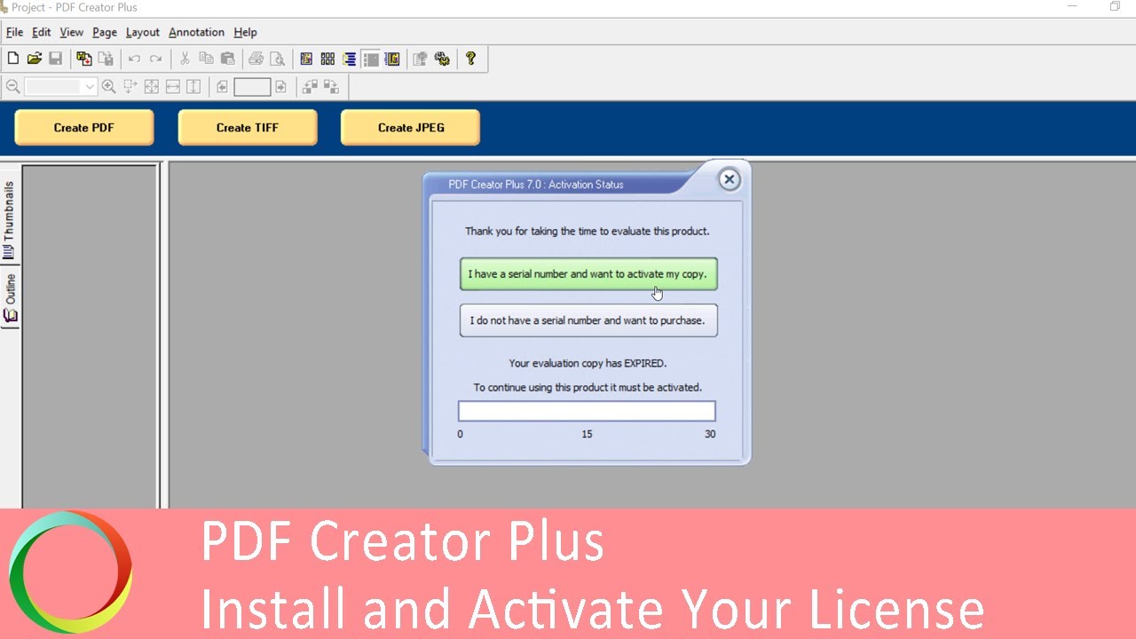This screenshot has height=639, width=1136.
Task: Click the outline list view icon
Action: click(349, 59)
